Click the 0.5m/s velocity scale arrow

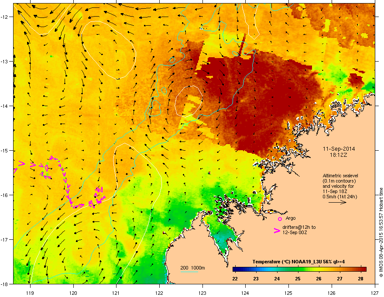337,202
